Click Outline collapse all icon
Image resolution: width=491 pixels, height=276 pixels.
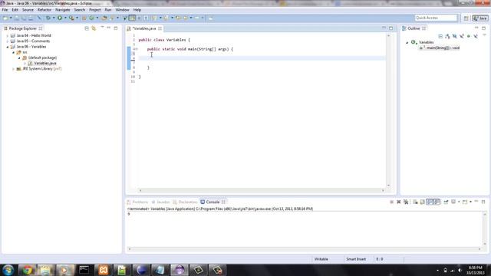440,36
